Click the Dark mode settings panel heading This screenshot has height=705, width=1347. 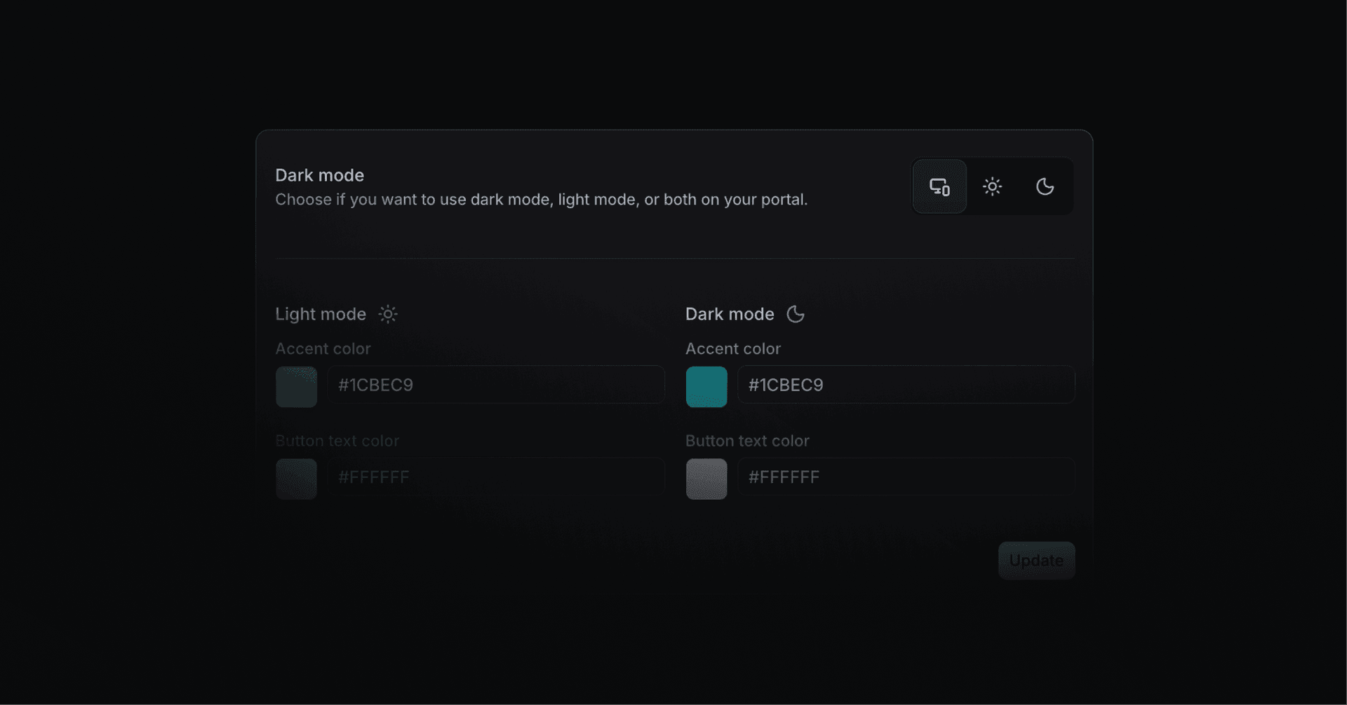coord(320,175)
